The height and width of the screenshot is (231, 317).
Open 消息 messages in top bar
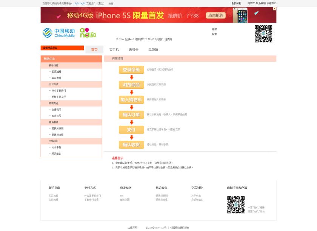pyautogui.click(x=111, y=3)
